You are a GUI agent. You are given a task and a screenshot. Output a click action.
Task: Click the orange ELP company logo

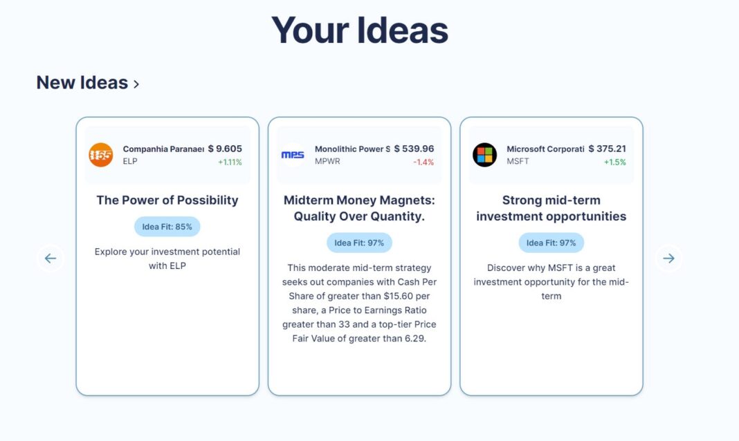101,155
